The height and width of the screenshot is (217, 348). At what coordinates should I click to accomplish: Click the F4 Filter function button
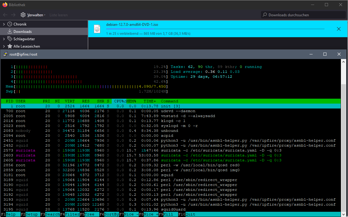click(x=70, y=214)
